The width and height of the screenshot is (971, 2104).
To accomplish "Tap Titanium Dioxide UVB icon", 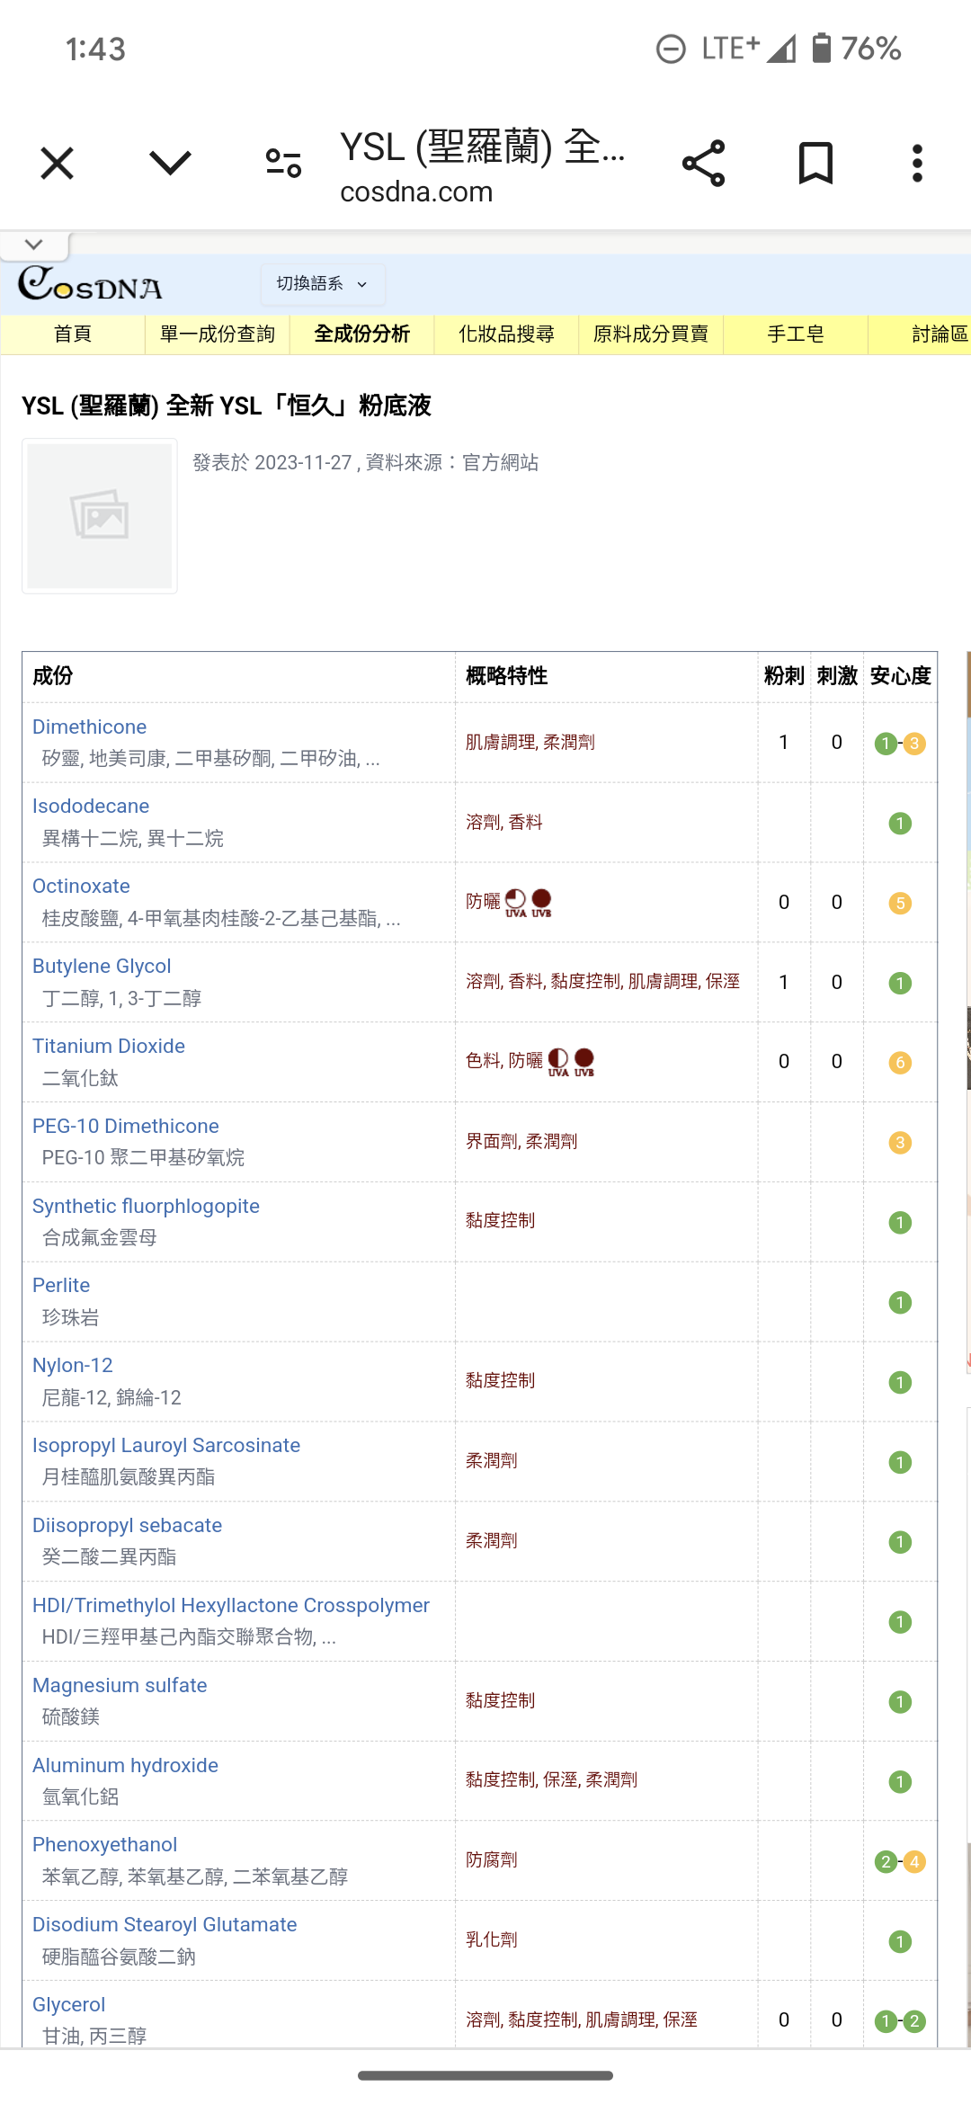I will (584, 1062).
